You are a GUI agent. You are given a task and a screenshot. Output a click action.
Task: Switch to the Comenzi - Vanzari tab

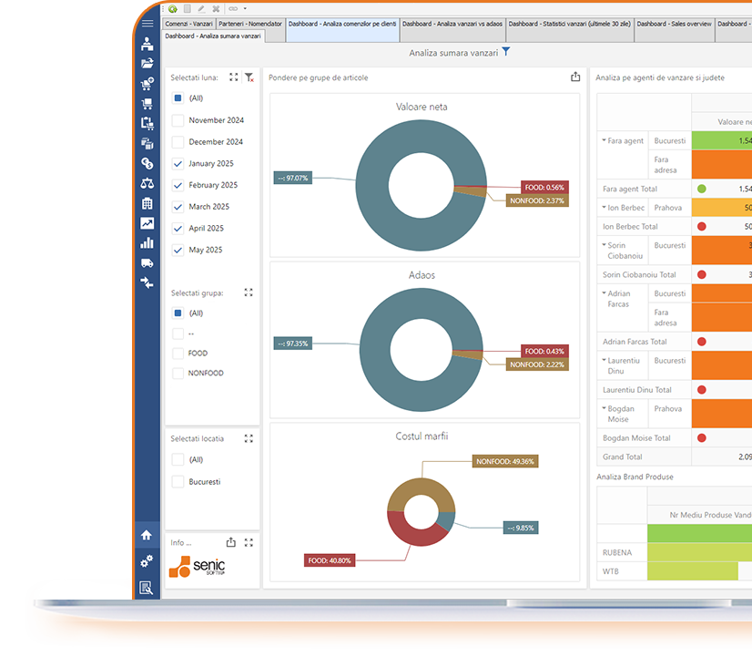point(188,24)
